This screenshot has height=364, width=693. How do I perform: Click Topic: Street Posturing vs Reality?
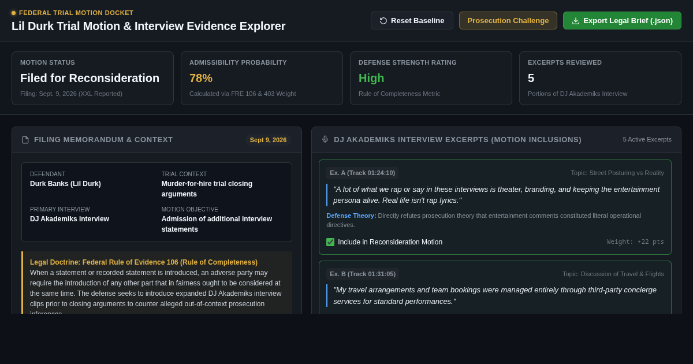pos(617,173)
